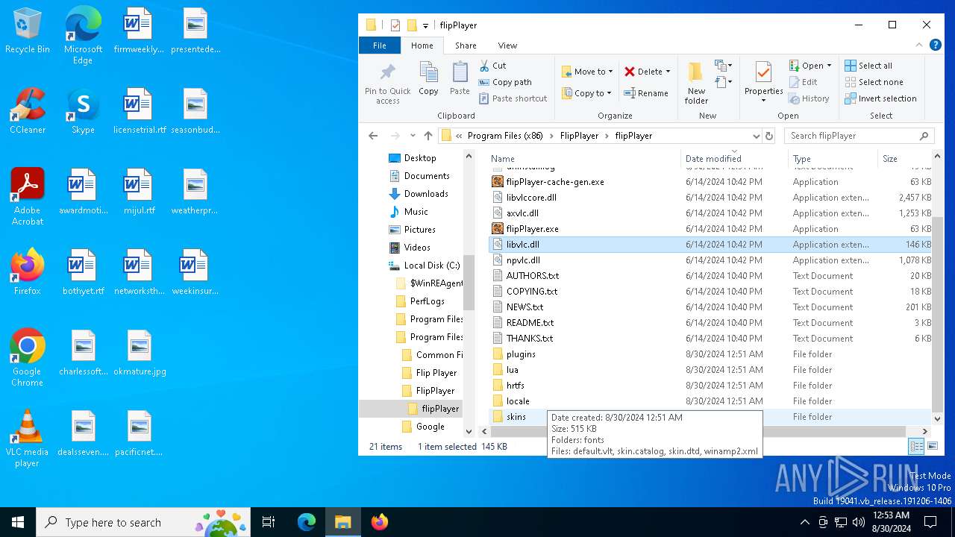Click Select all
The image size is (955, 537).
point(868,66)
